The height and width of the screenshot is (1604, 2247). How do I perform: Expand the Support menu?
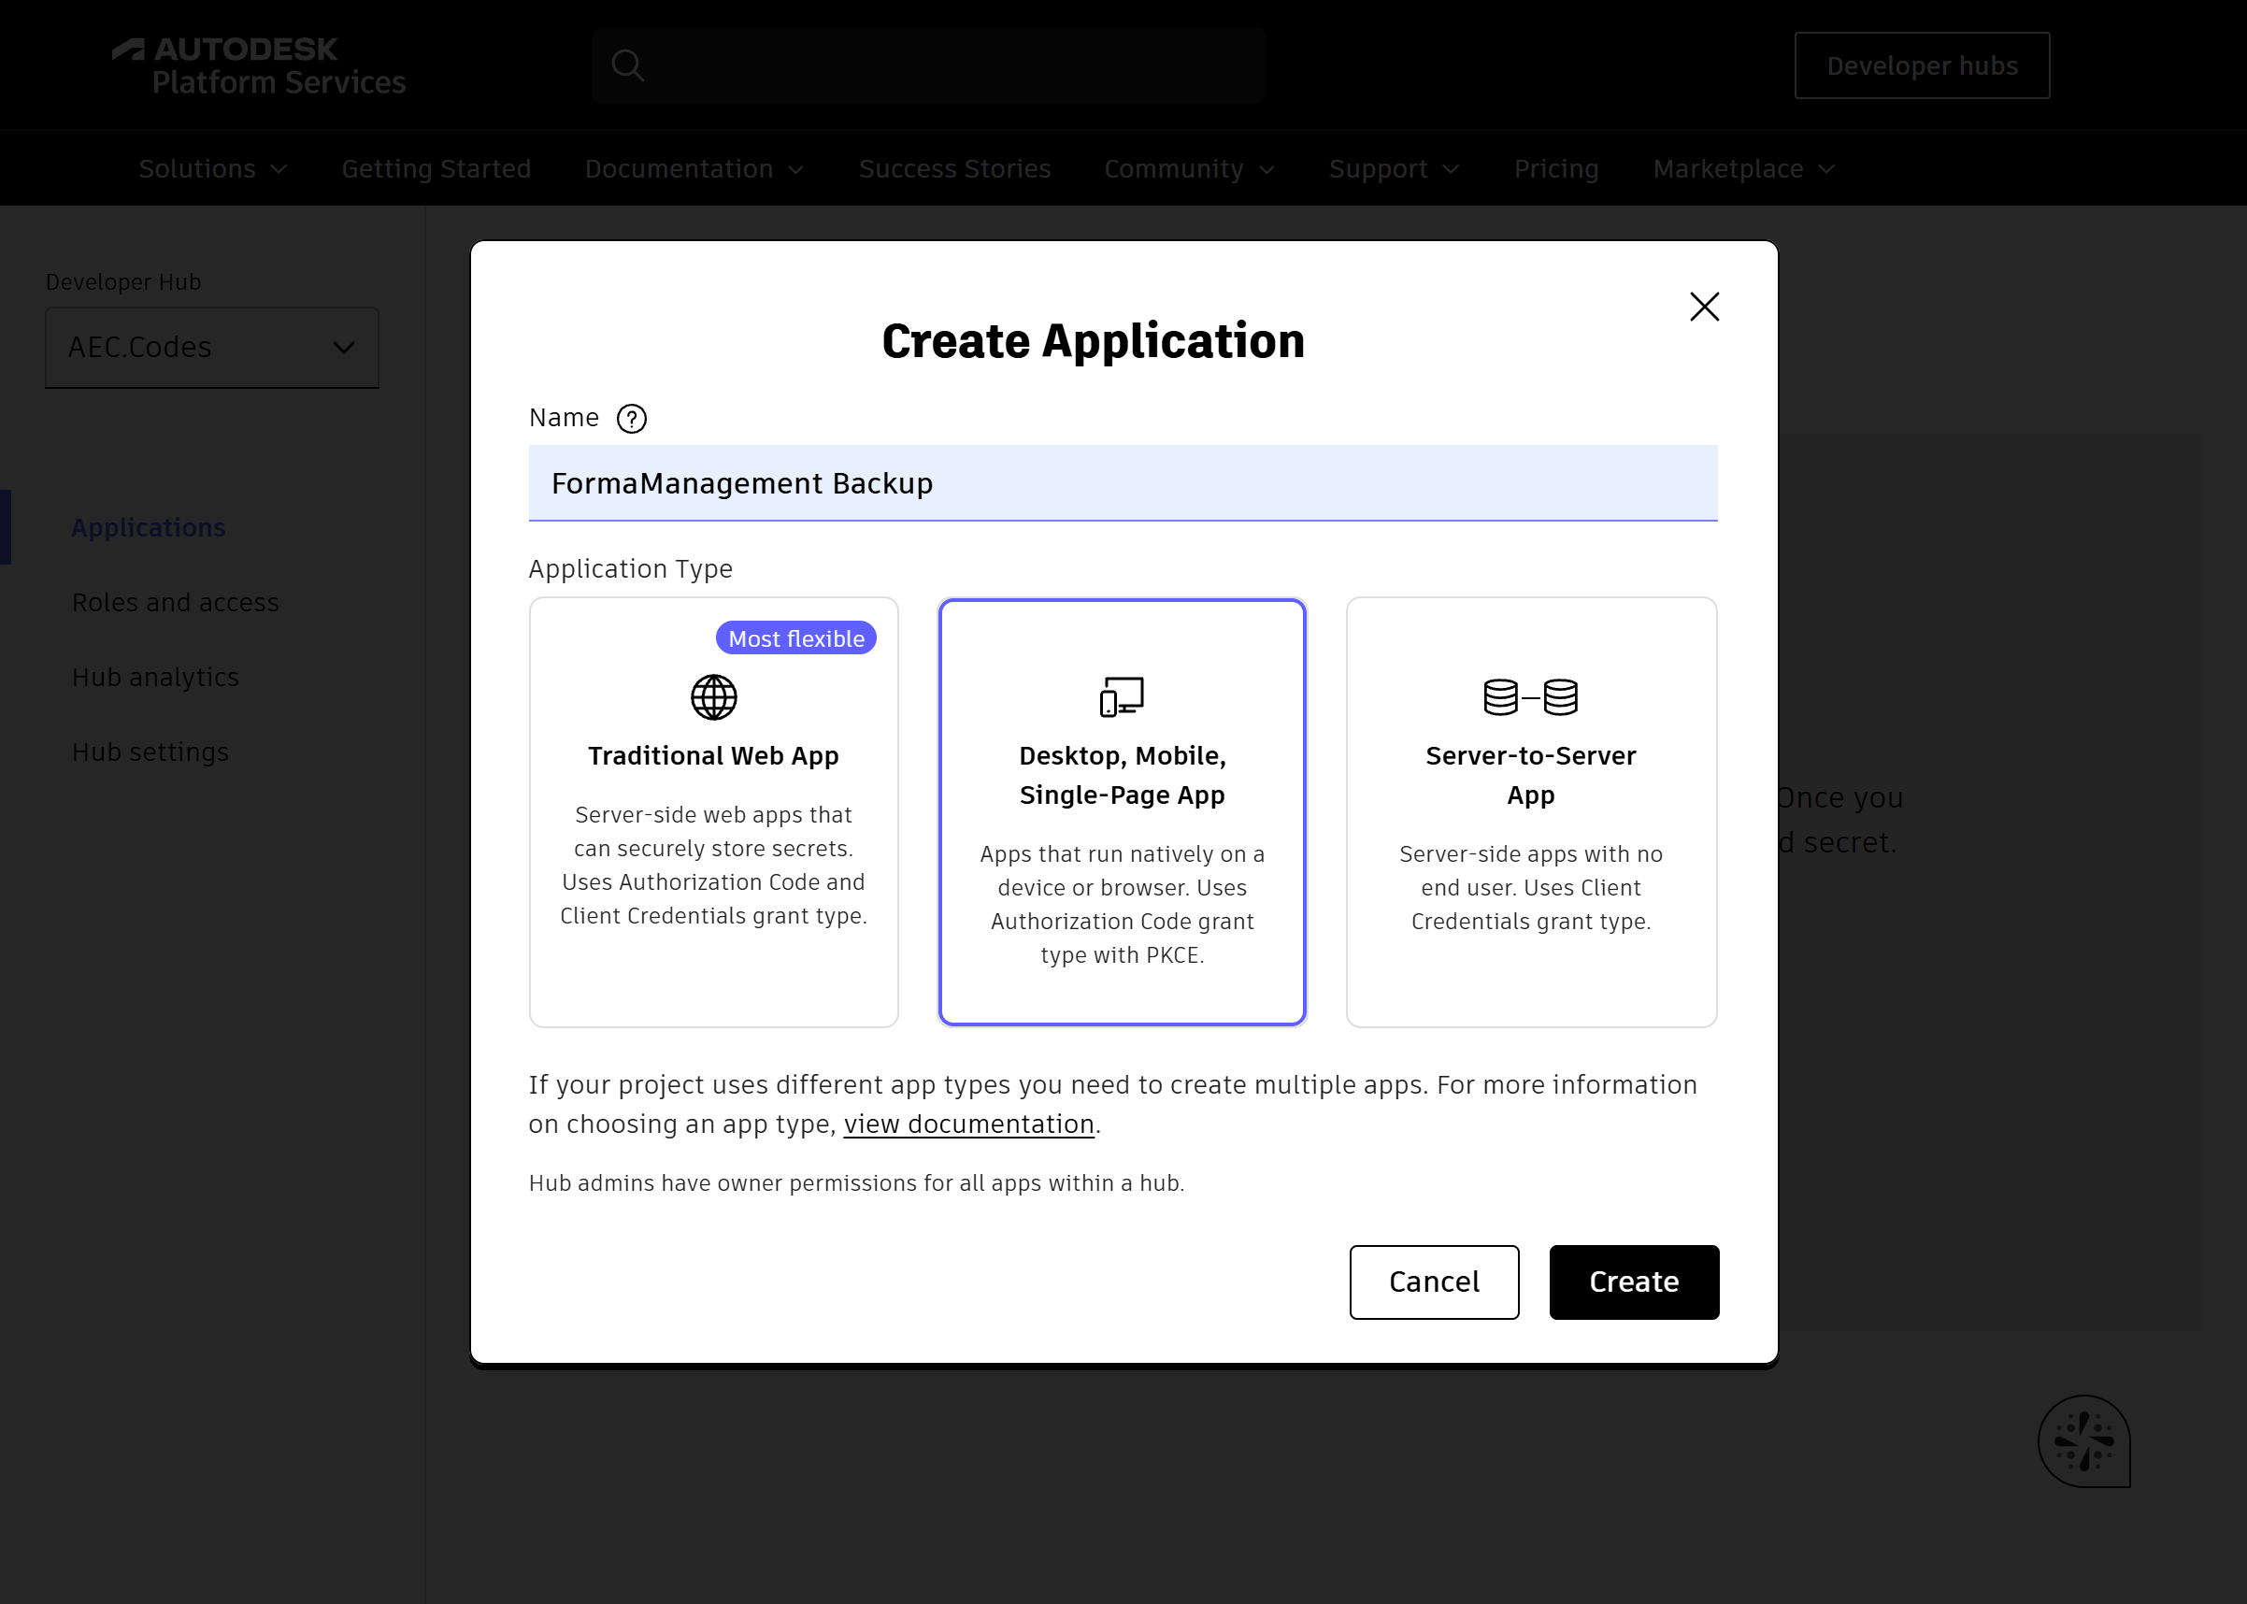coord(1394,169)
